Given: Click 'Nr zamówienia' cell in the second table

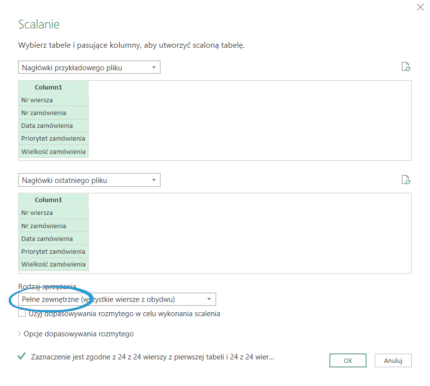Looking at the screenshot, I should (53, 226).
